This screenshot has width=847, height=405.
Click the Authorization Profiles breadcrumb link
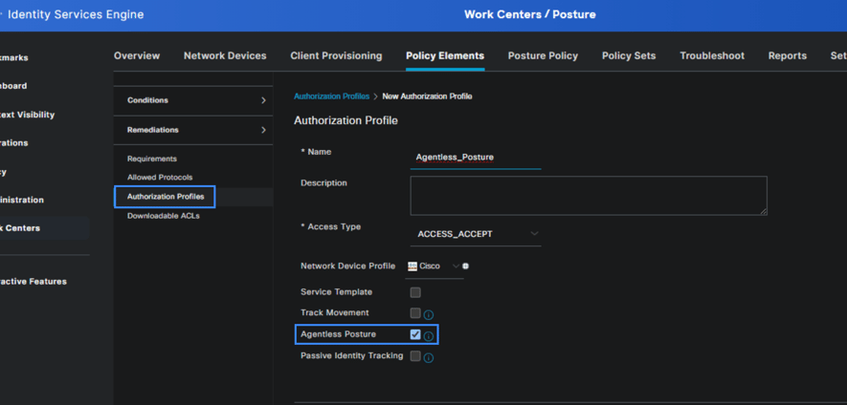pos(332,96)
